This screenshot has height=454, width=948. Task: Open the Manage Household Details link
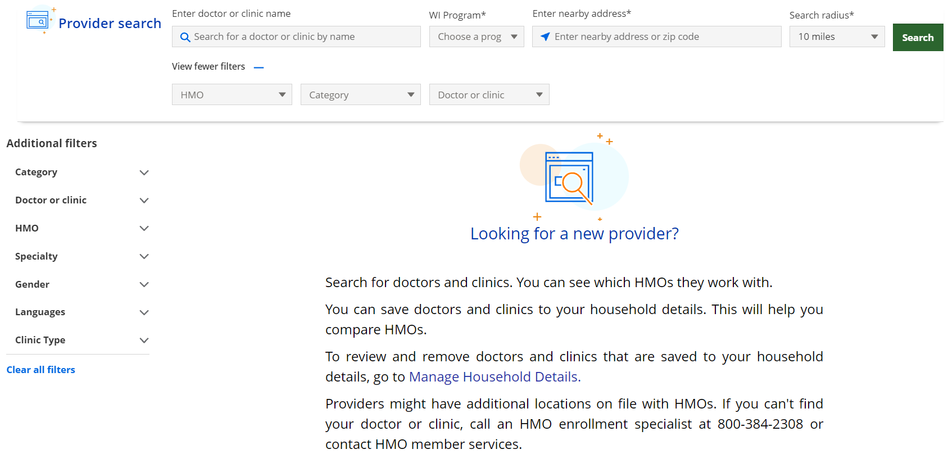495,377
